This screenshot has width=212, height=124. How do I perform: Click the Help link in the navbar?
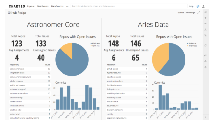[x=191, y=6]
